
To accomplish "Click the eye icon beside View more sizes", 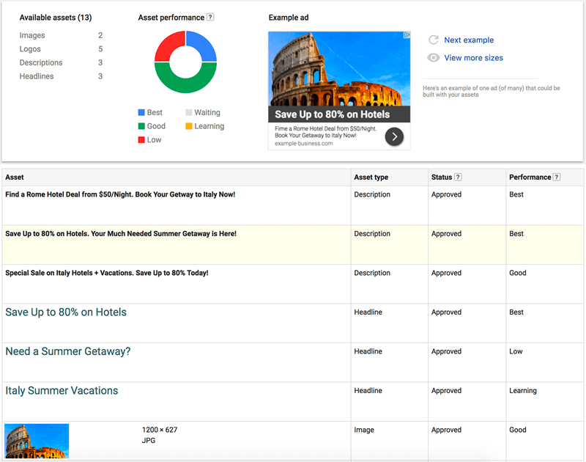I will [432, 58].
